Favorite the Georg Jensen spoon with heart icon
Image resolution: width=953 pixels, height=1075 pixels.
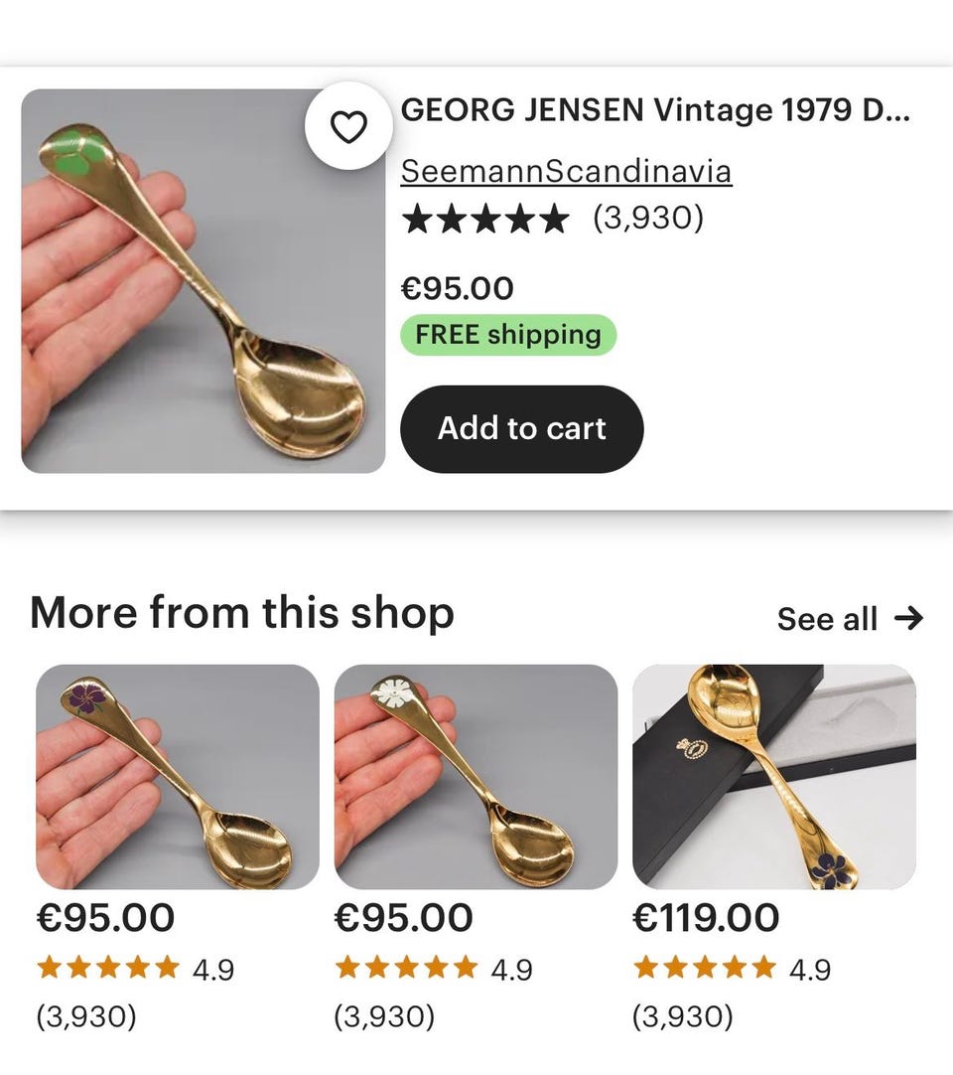pyautogui.click(x=348, y=126)
